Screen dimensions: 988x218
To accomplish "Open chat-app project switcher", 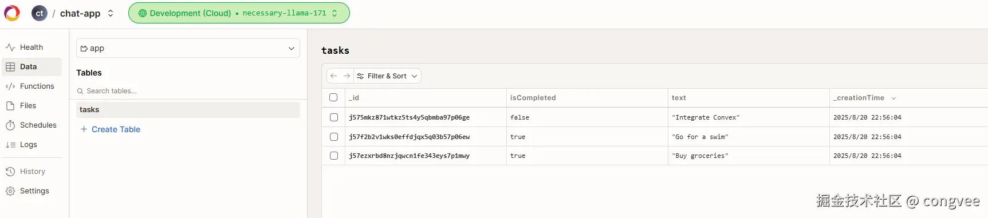I will 87,13.
